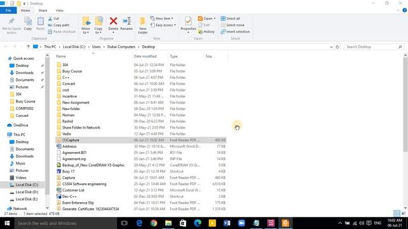408x229 pixels.
Task: Switch to the View tab
Action: (x=59, y=10)
